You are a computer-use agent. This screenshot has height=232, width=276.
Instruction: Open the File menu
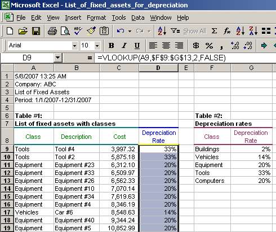click(x=21, y=17)
